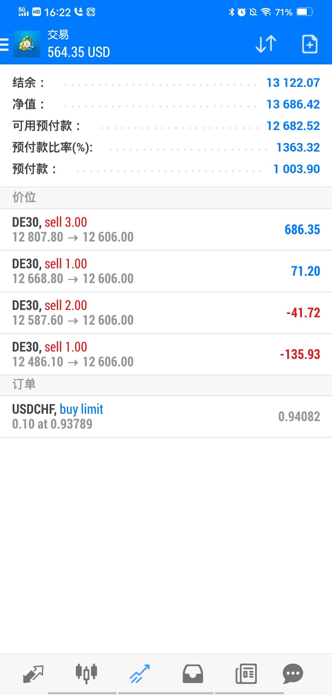Open the History inbox tab
This screenshot has height=695, width=332.
pyautogui.click(x=193, y=674)
